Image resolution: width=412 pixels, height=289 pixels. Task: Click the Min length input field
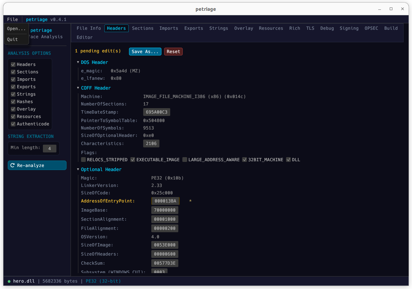pyautogui.click(x=50, y=148)
